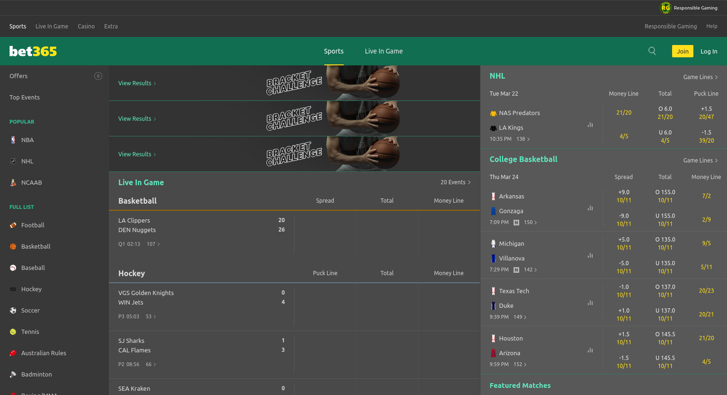Select Under 6.0 total at 4/5
This screenshot has width=727, height=395.
pos(665,136)
